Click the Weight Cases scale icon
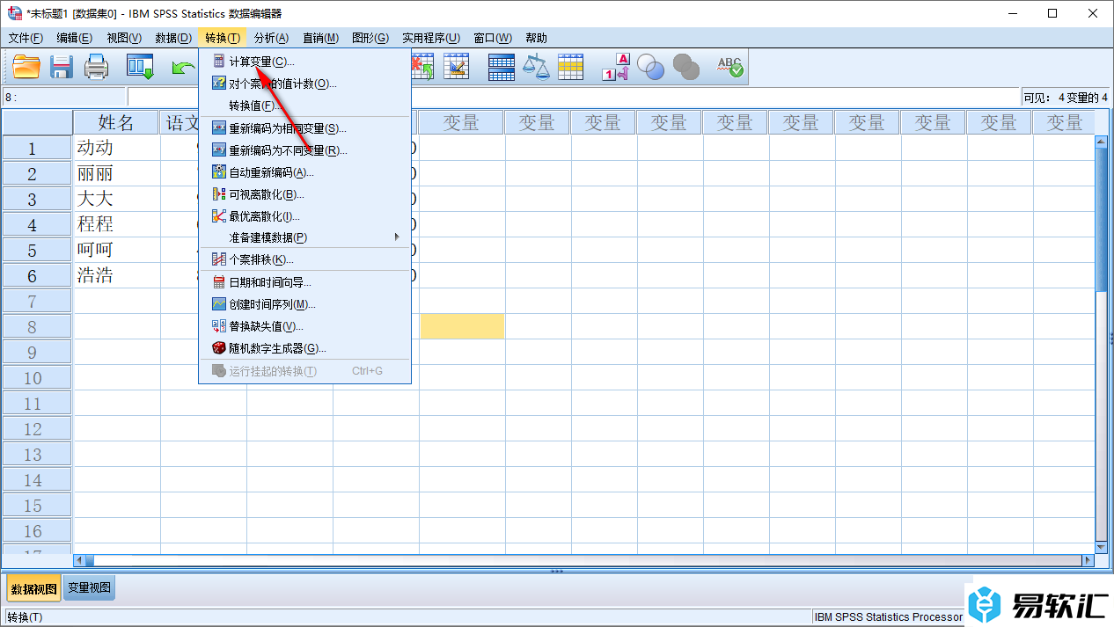1114x627 pixels. point(536,67)
